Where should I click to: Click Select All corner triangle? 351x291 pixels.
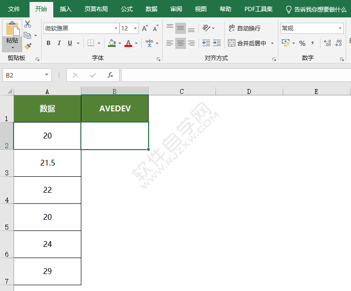pos(9,91)
